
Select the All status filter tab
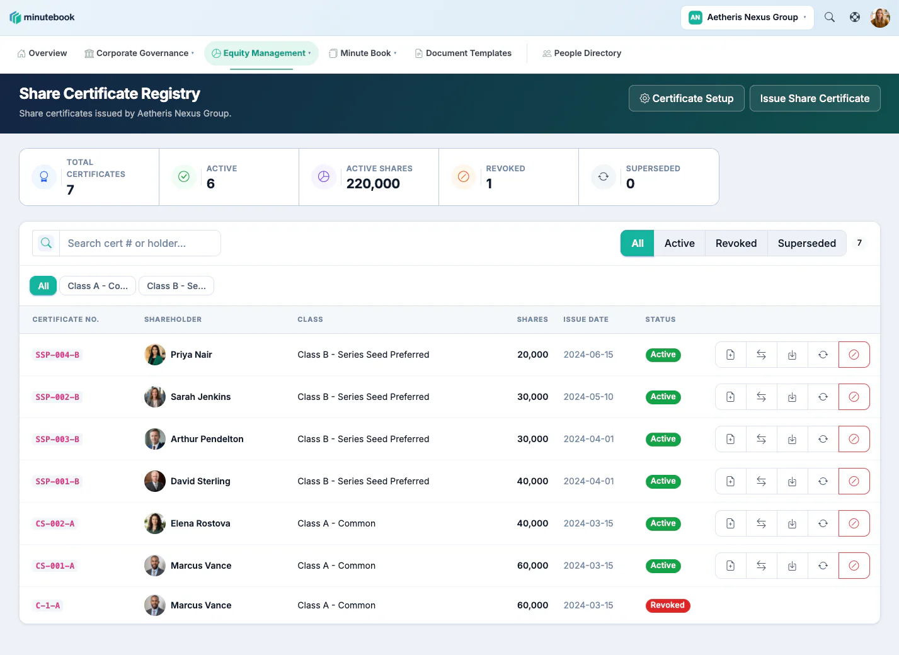[x=638, y=243]
